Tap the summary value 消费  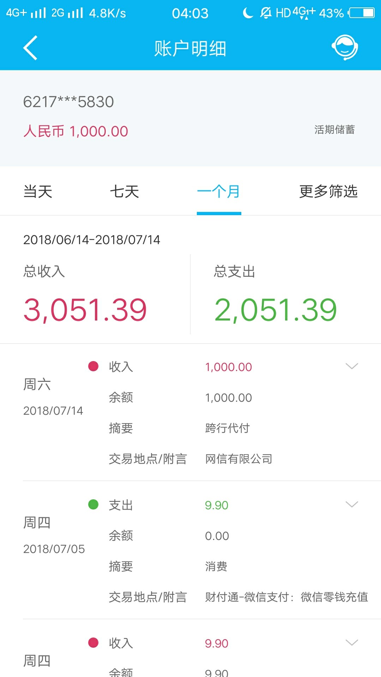click(x=216, y=566)
